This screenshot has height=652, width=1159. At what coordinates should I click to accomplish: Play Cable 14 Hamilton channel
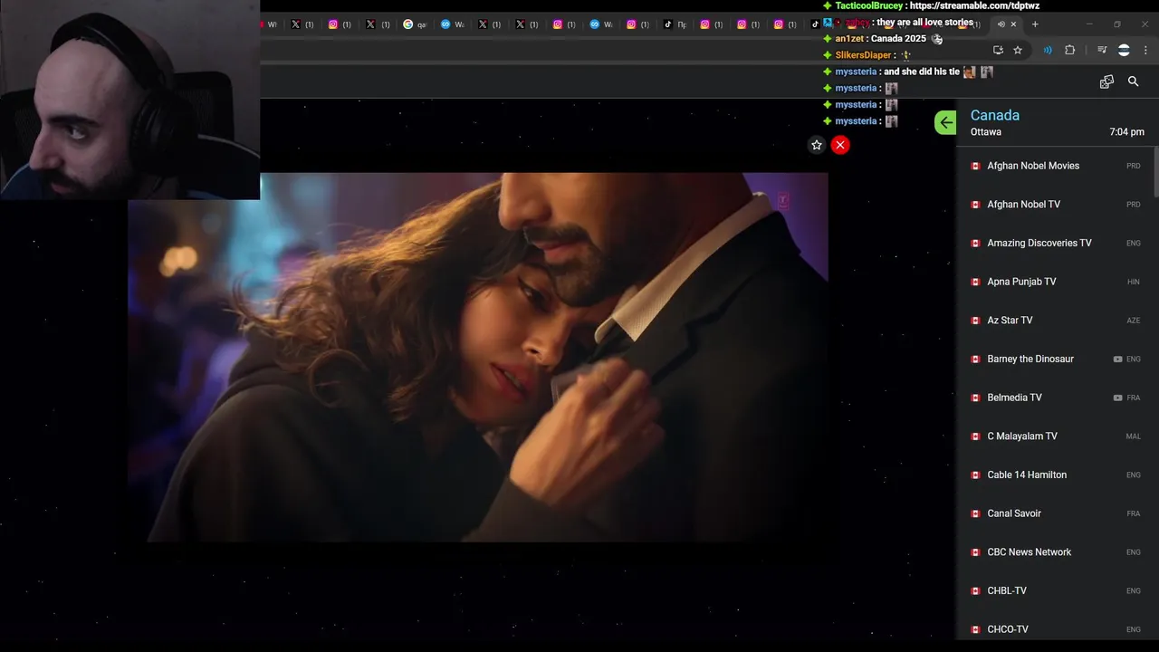1055,475
